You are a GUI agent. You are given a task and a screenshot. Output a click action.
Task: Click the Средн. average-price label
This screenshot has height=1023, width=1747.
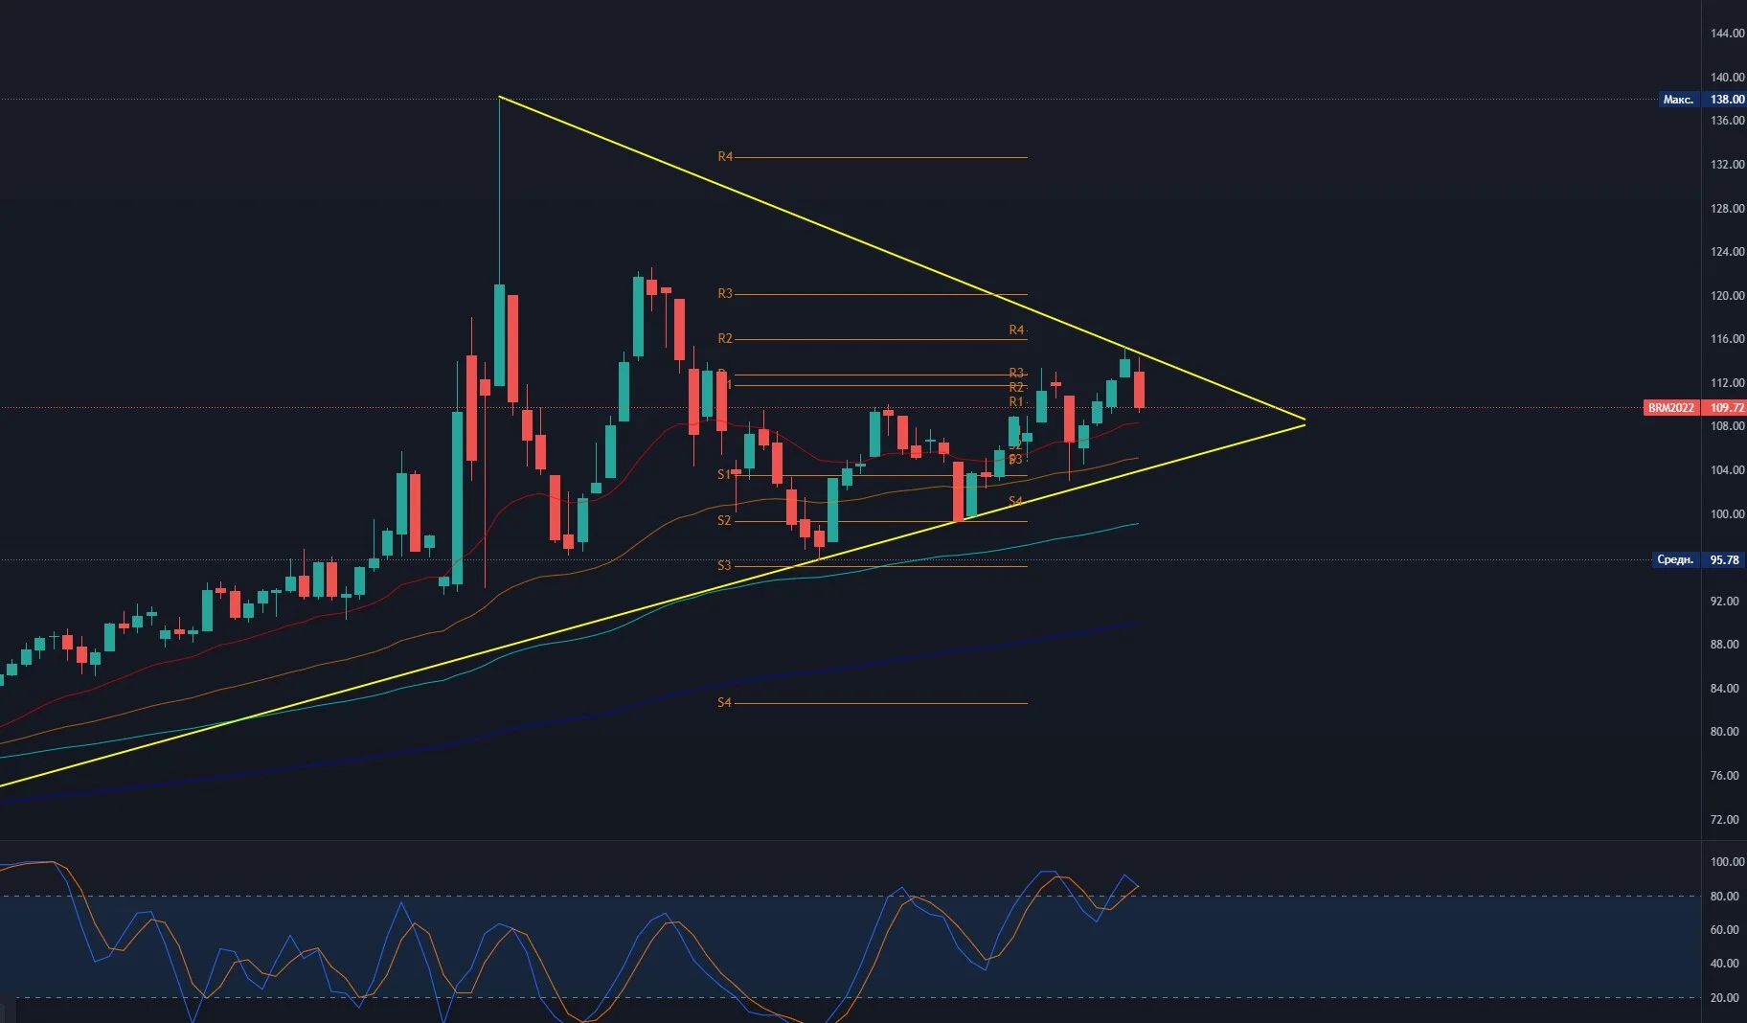pos(1676,560)
